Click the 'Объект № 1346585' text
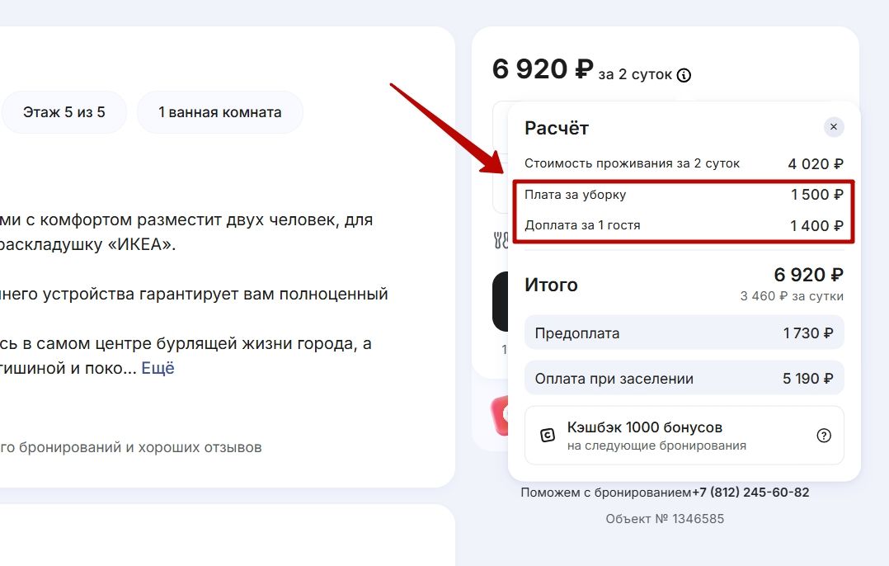Viewport: 889px width, 566px height. [665, 519]
